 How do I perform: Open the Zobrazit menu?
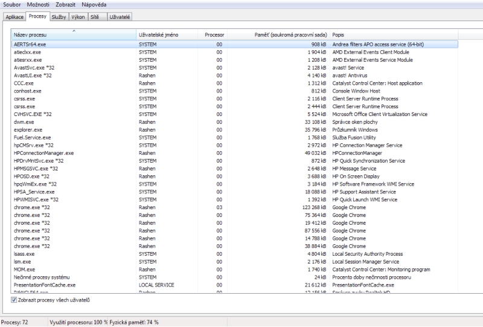(65, 5)
